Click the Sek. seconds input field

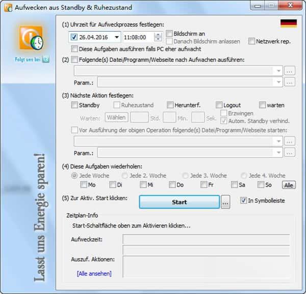point(198,118)
